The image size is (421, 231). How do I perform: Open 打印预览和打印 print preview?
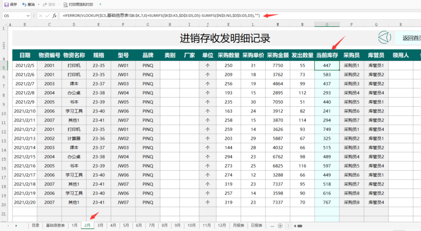(79, 5)
